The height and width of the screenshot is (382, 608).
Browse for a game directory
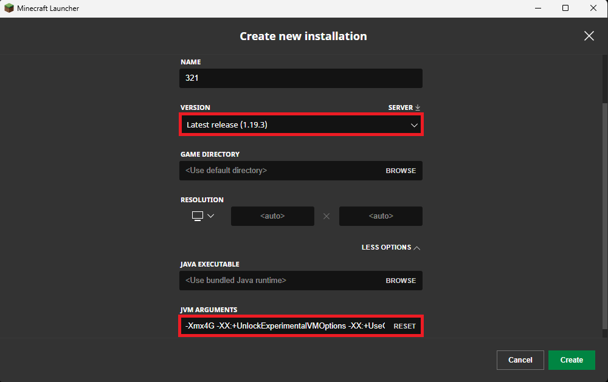[401, 171]
